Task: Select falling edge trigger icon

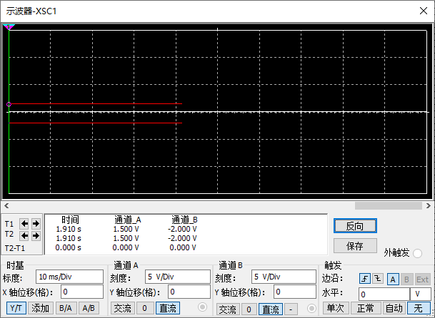Action: click(x=378, y=279)
